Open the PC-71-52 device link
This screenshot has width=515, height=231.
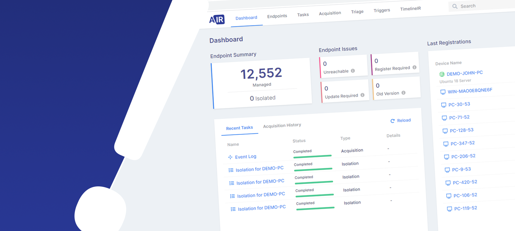pos(459,117)
